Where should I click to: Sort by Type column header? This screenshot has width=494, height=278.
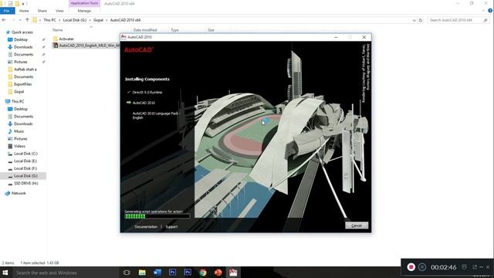(174, 30)
